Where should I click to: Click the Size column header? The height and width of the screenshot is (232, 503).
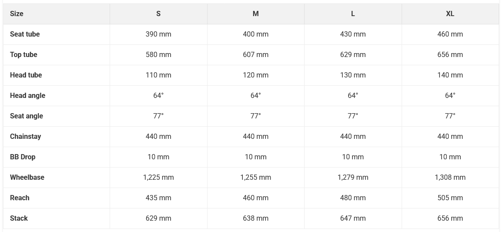[17, 14]
